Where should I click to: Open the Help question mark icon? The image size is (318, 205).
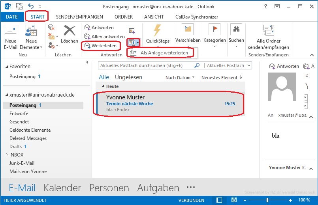click(x=265, y=6)
